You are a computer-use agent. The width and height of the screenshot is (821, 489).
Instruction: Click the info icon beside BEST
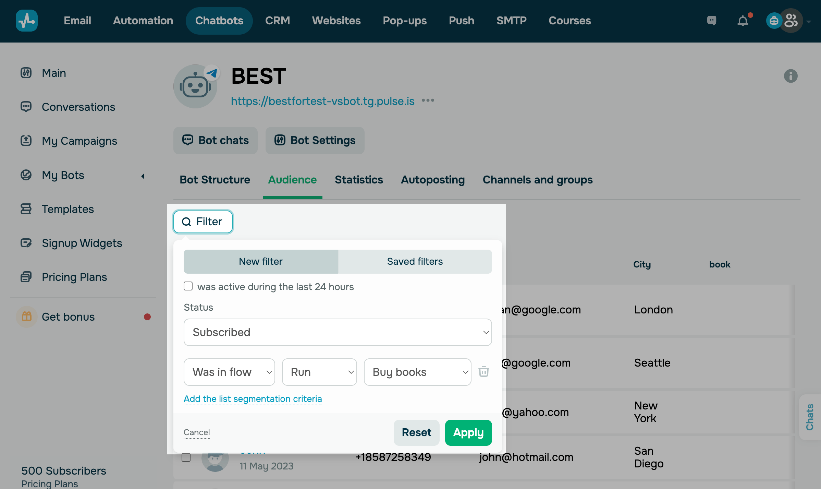coord(791,76)
